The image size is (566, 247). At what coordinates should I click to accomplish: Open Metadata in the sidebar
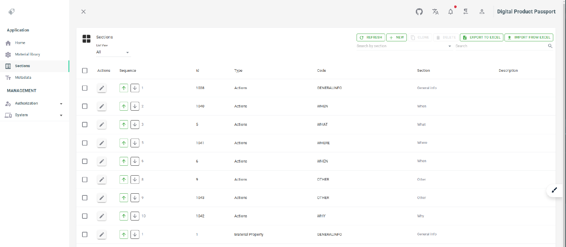pyautogui.click(x=23, y=77)
